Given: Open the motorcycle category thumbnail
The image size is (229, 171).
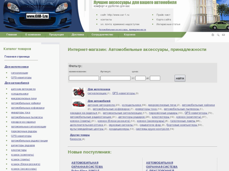Looking at the screenshot, I should point(79,92).
